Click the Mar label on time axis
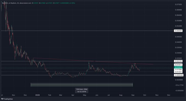Viewport: 186px width, 101px height. click(x=61, y=95)
